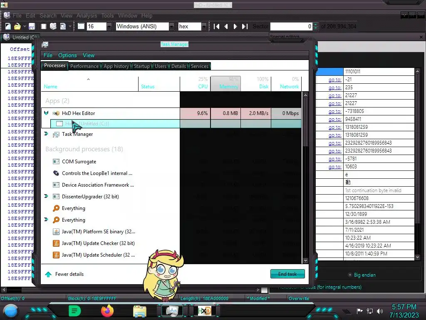This screenshot has height=320, width=426.
Task: Expand the Task Manager process group
Action: pyautogui.click(x=46, y=134)
